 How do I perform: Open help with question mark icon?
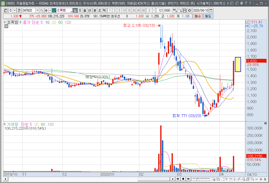(250, 3)
